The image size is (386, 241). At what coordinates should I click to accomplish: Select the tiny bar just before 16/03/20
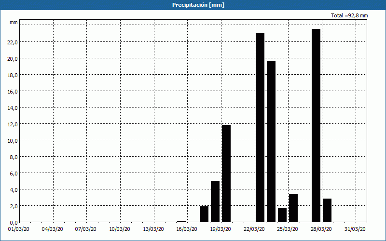coord(181,221)
